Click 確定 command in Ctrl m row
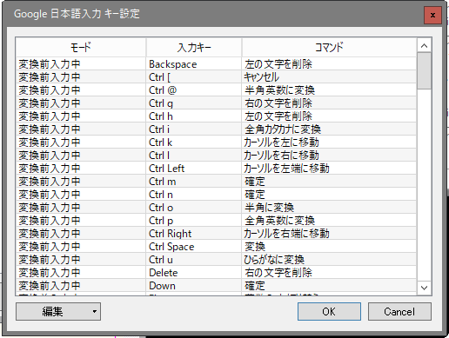The height and width of the screenshot is (338, 449). click(x=329, y=182)
